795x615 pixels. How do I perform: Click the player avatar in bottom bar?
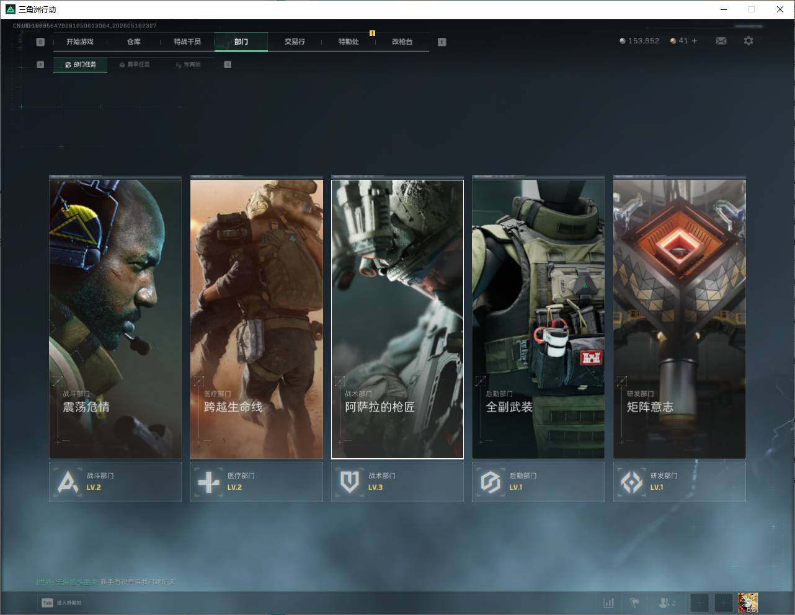(x=748, y=603)
